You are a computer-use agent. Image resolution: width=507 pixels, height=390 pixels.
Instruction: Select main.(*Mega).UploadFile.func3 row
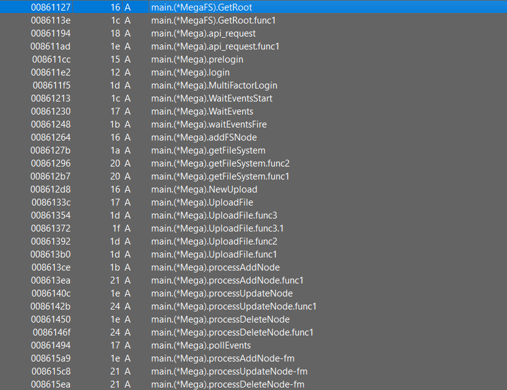coord(254,215)
